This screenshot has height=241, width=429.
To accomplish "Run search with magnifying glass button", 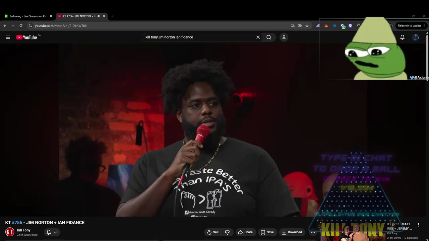I will click(269, 37).
